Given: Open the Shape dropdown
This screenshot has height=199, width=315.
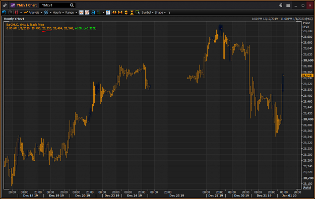Looking at the screenshot, I should tap(160, 13).
